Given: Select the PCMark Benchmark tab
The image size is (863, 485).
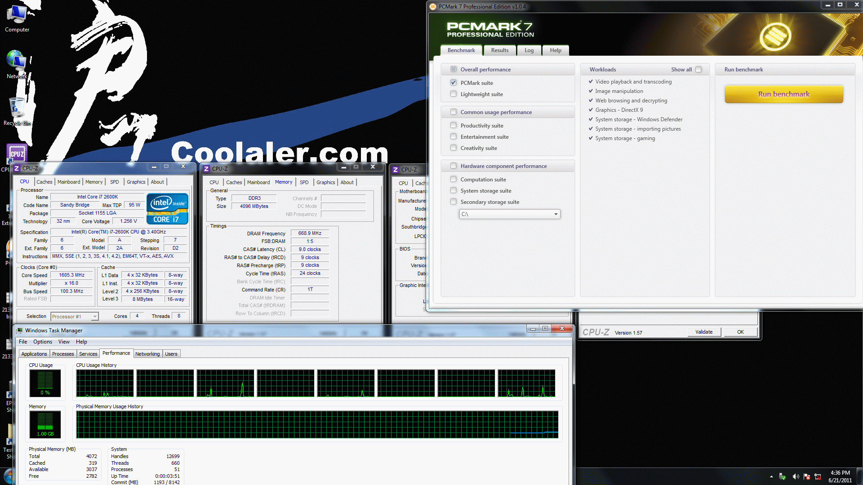Looking at the screenshot, I should 461,50.
